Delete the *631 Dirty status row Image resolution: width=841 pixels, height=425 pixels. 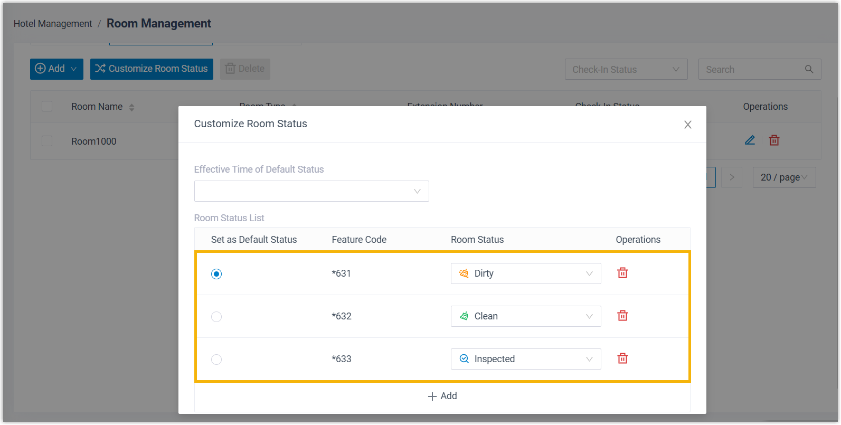click(x=622, y=273)
